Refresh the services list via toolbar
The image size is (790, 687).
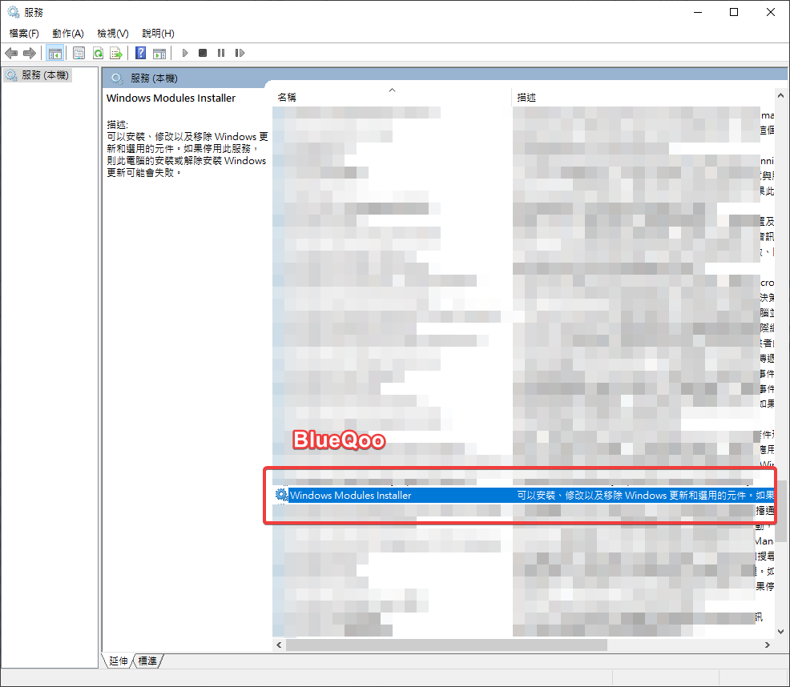point(98,53)
